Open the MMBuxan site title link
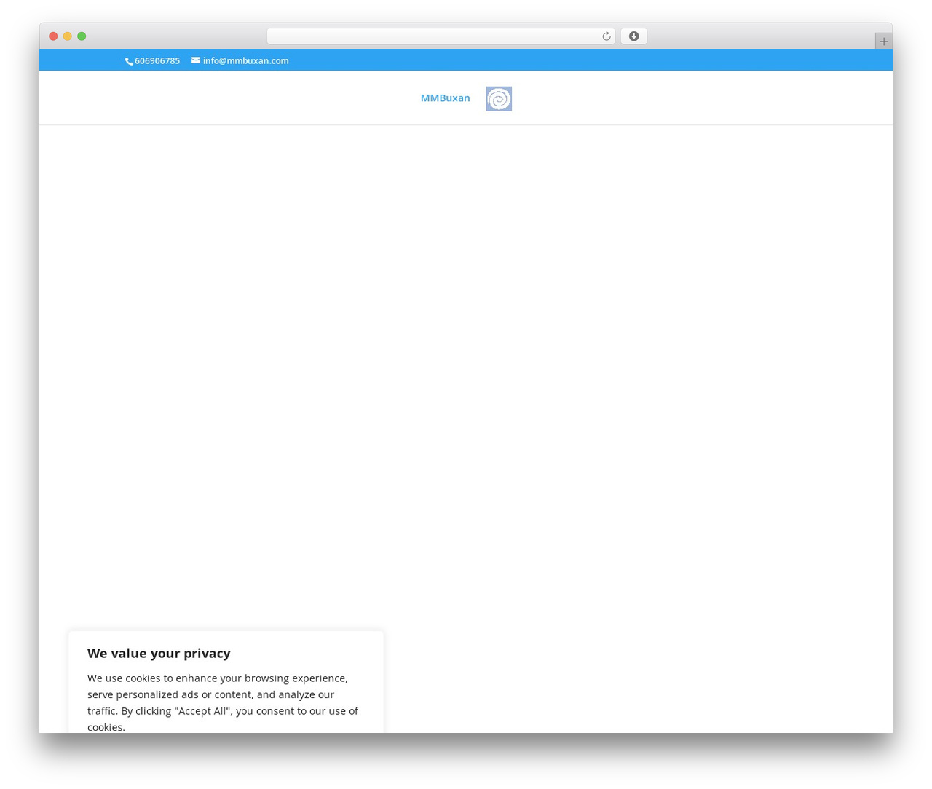Viewport: 932px width, 789px height. (x=446, y=98)
